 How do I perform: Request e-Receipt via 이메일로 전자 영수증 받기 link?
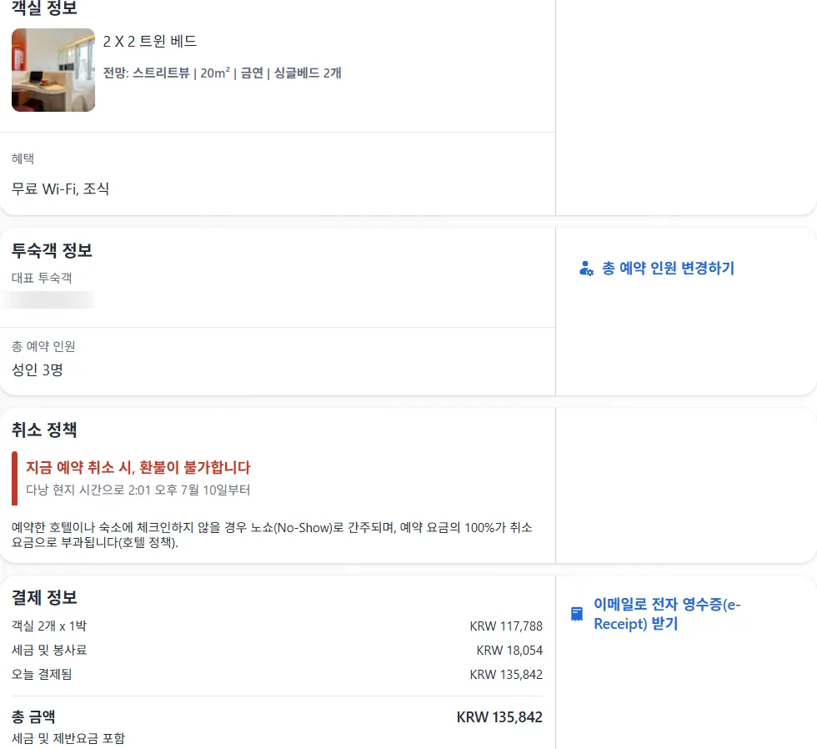tap(667, 614)
